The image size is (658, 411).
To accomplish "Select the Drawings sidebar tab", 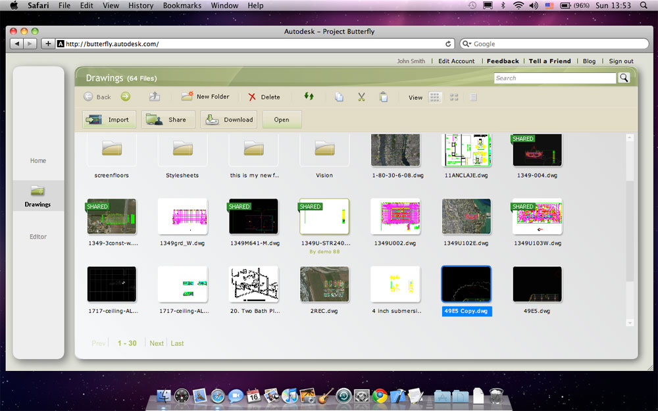I will [x=38, y=196].
